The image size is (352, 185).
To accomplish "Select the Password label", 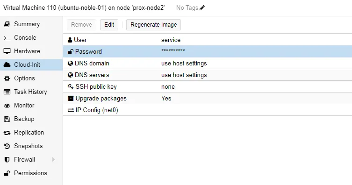I will (x=88, y=51).
